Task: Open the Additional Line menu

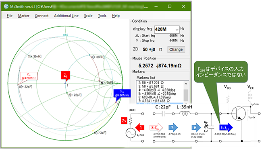Action: tap(66, 16)
